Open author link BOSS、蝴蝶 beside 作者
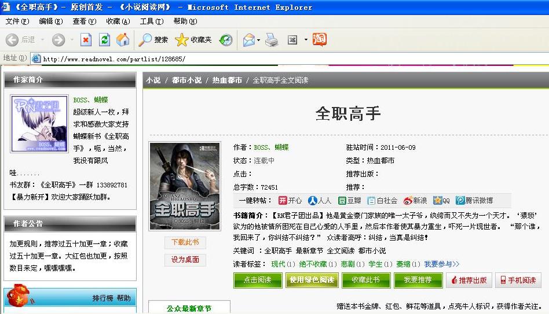The image size is (549, 314). [272, 147]
